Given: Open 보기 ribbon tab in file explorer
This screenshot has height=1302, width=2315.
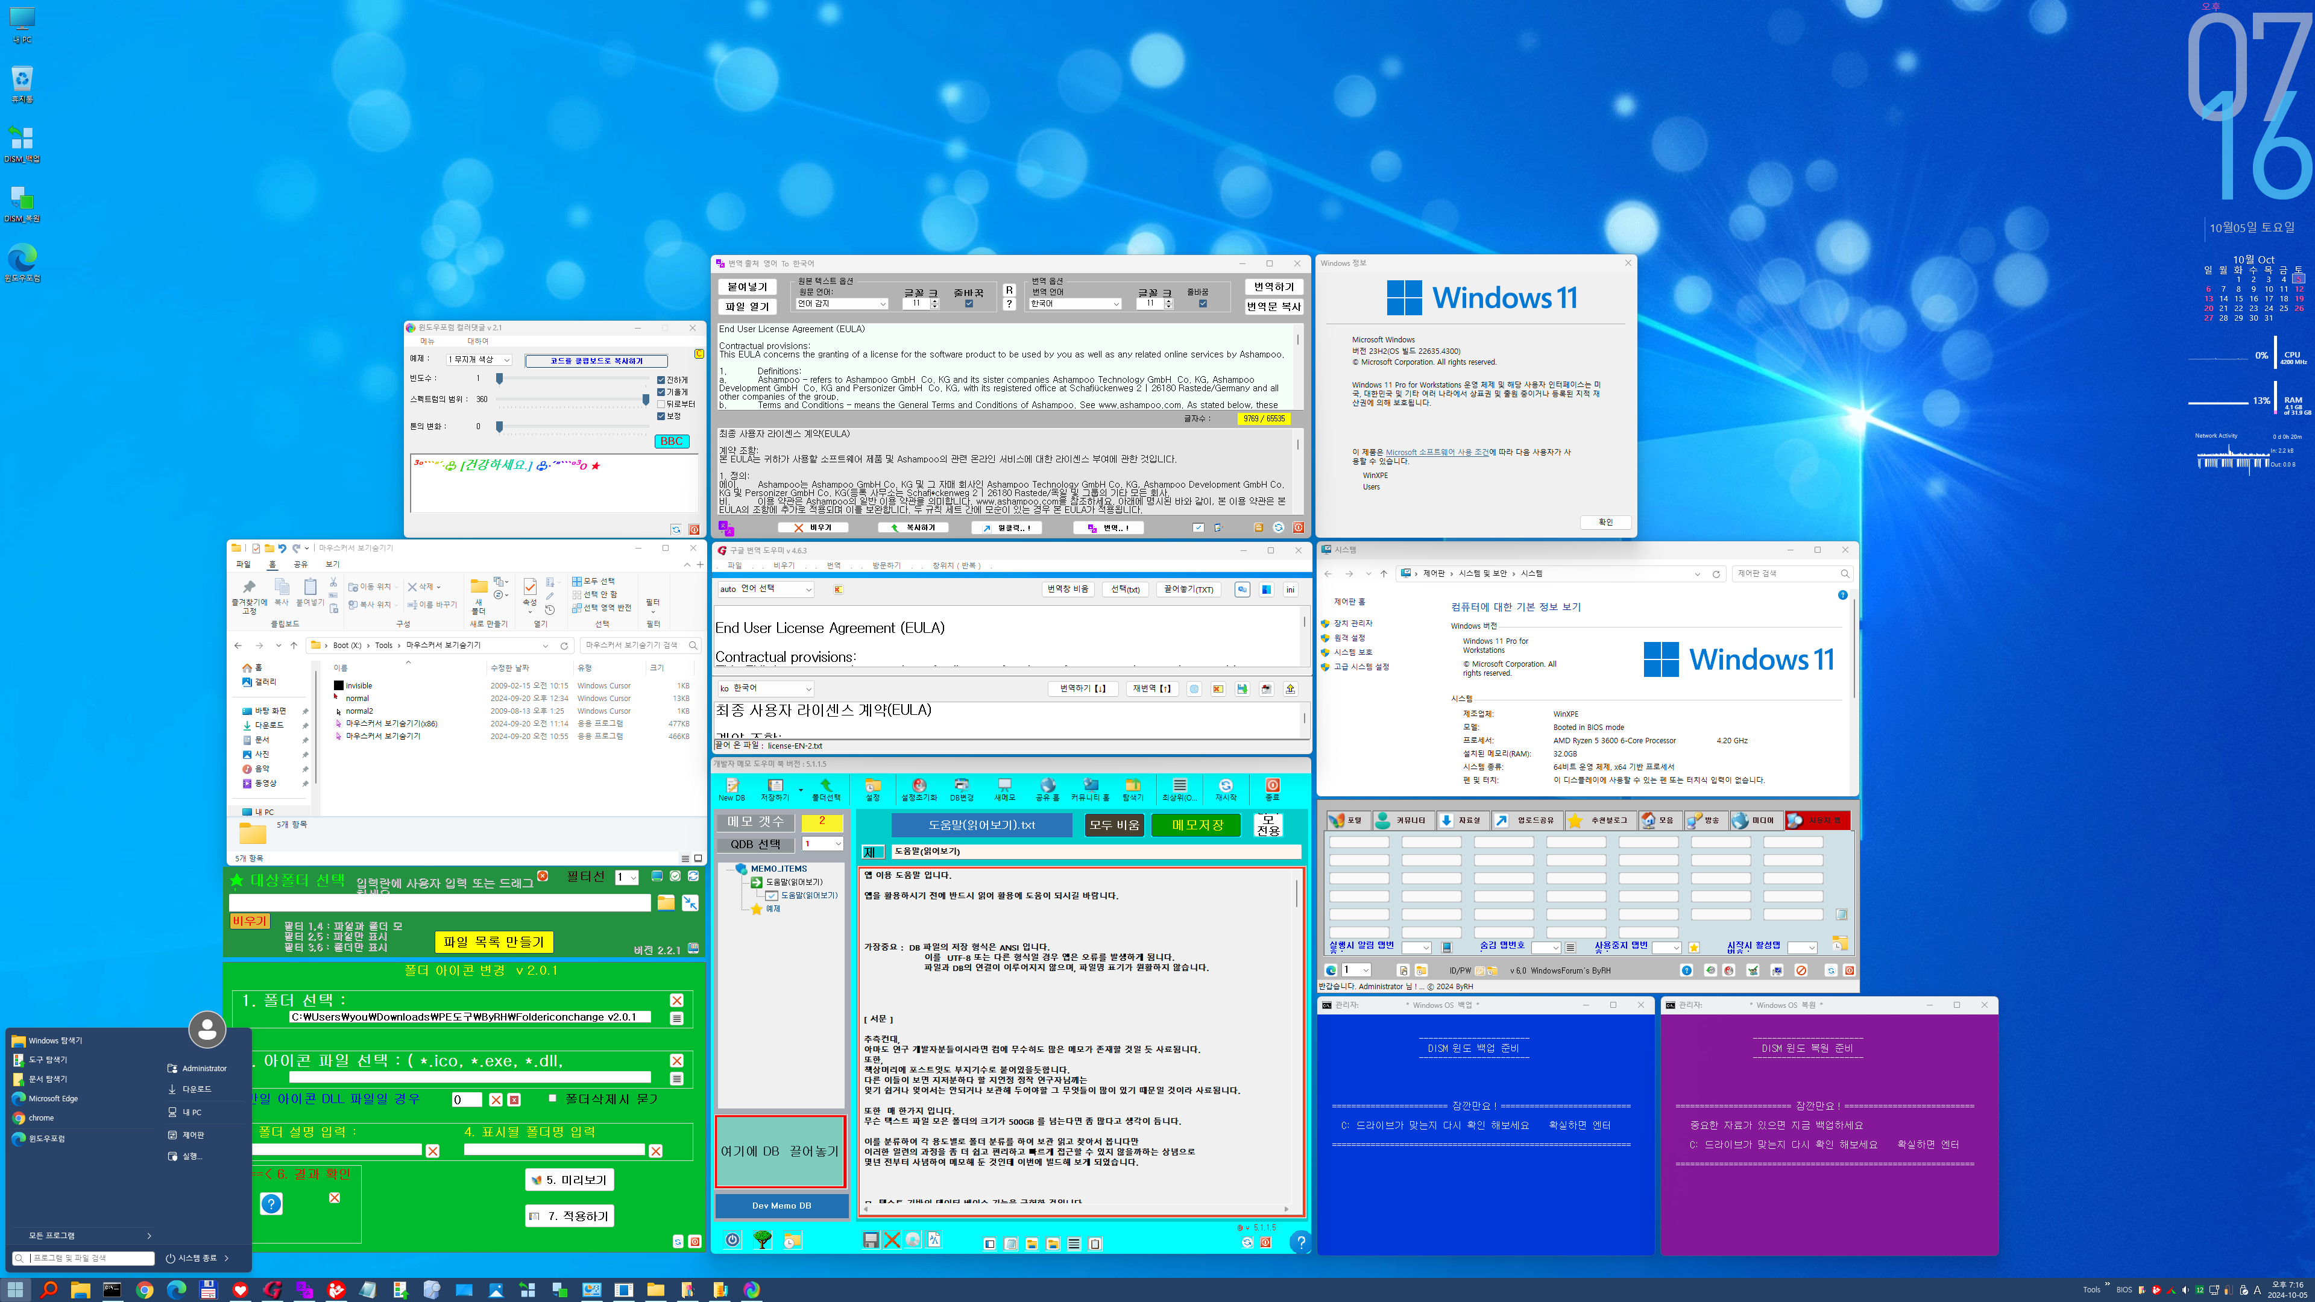Looking at the screenshot, I should pos(333,564).
